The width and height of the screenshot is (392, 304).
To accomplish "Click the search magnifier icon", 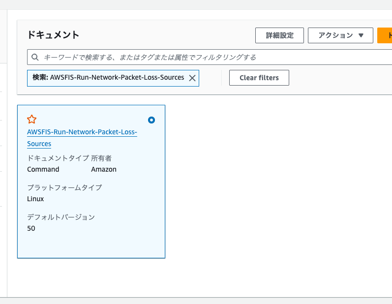I will (35, 57).
